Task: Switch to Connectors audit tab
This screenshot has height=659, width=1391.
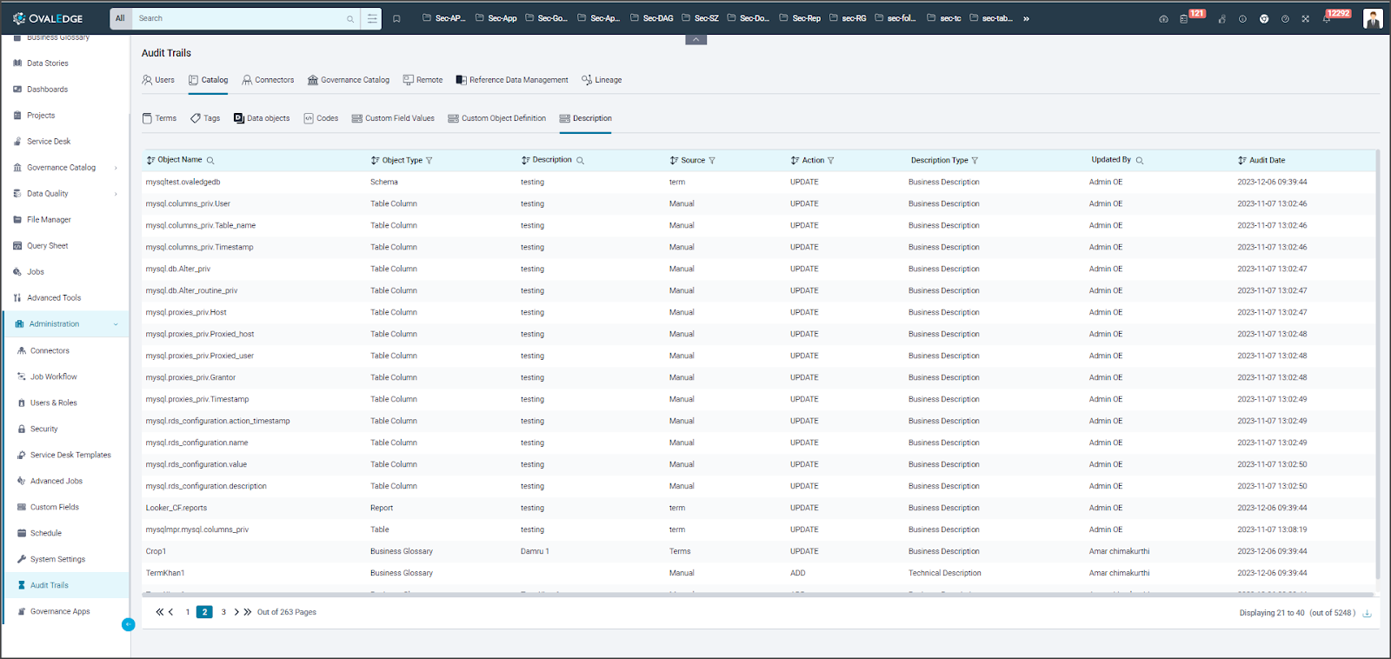Action: (268, 80)
